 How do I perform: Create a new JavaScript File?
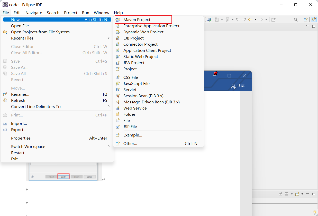[x=159, y=83]
